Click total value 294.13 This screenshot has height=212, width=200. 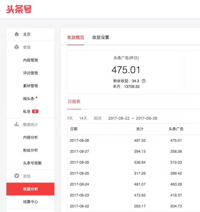pos(140,151)
